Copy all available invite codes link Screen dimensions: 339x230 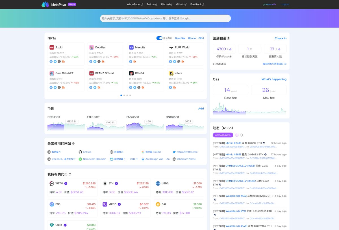(275, 64)
